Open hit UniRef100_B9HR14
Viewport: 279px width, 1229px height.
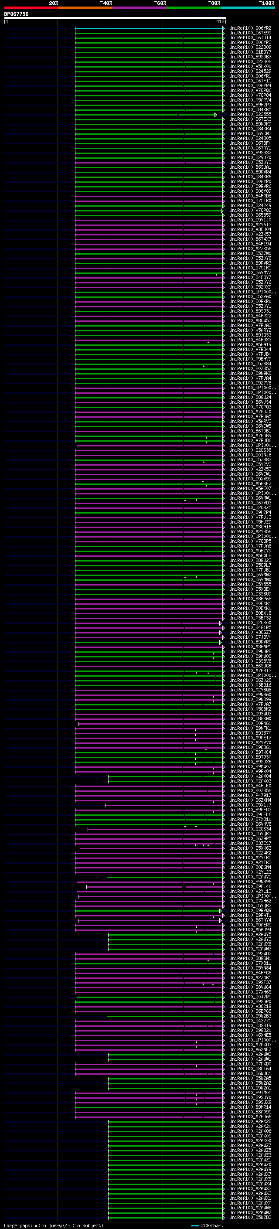click(250, 1107)
